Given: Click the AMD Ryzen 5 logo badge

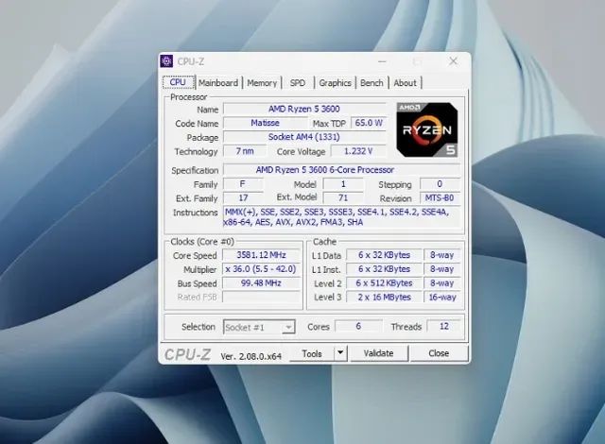Looking at the screenshot, I should tap(428, 129).
